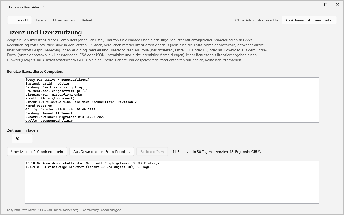Click the footer text CosyTrack.Drive Admin-Kit 60.0.0.0
The height and width of the screenshot is (215, 344).
tap(30, 210)
